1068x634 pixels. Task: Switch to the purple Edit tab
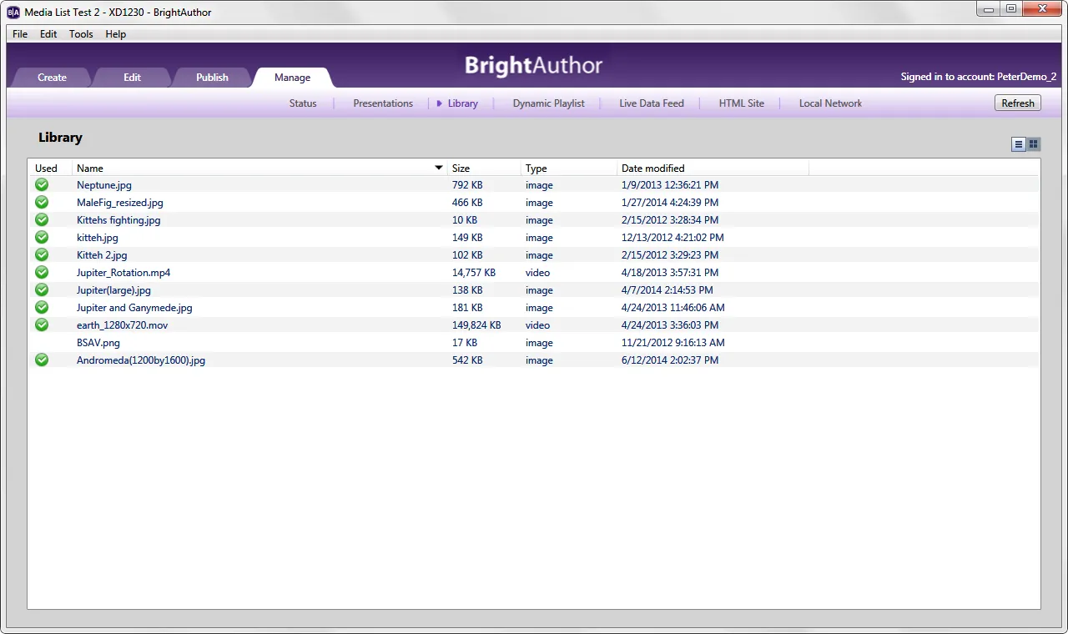tap(132, 78)
